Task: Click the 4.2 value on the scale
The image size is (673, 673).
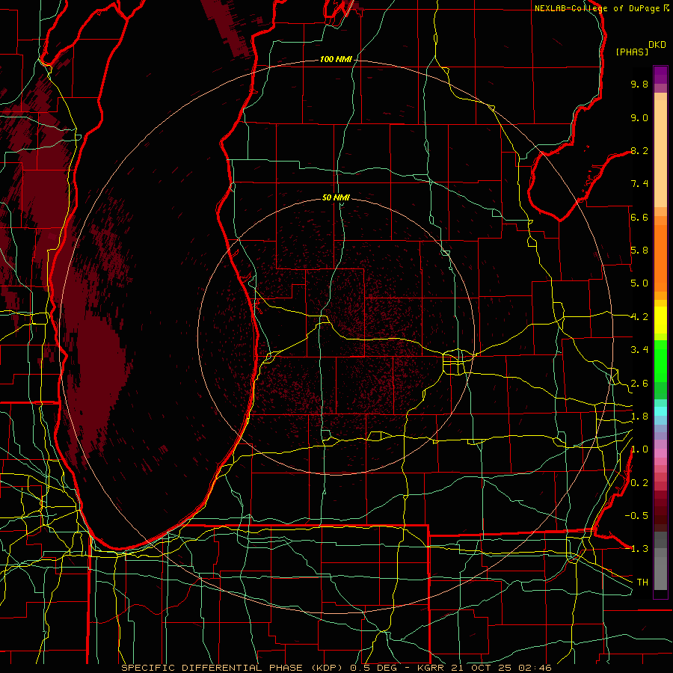Action: 639,317
